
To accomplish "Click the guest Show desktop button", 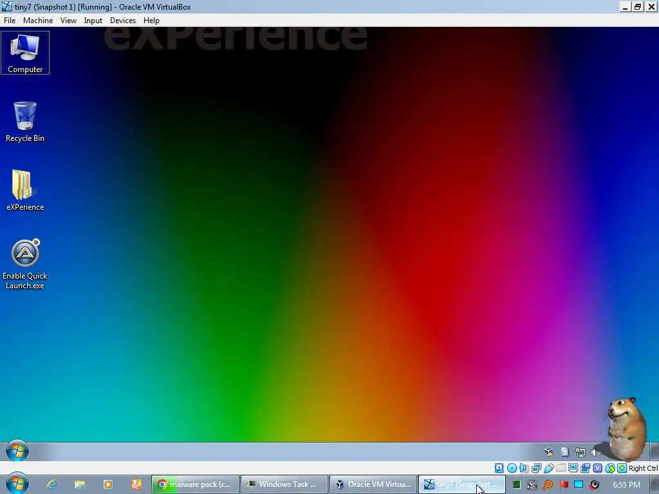I will [654, 452].
